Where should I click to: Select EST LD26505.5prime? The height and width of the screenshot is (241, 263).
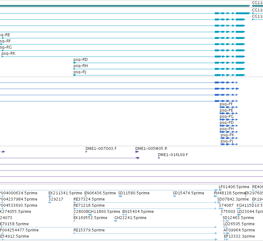[239, 224]
